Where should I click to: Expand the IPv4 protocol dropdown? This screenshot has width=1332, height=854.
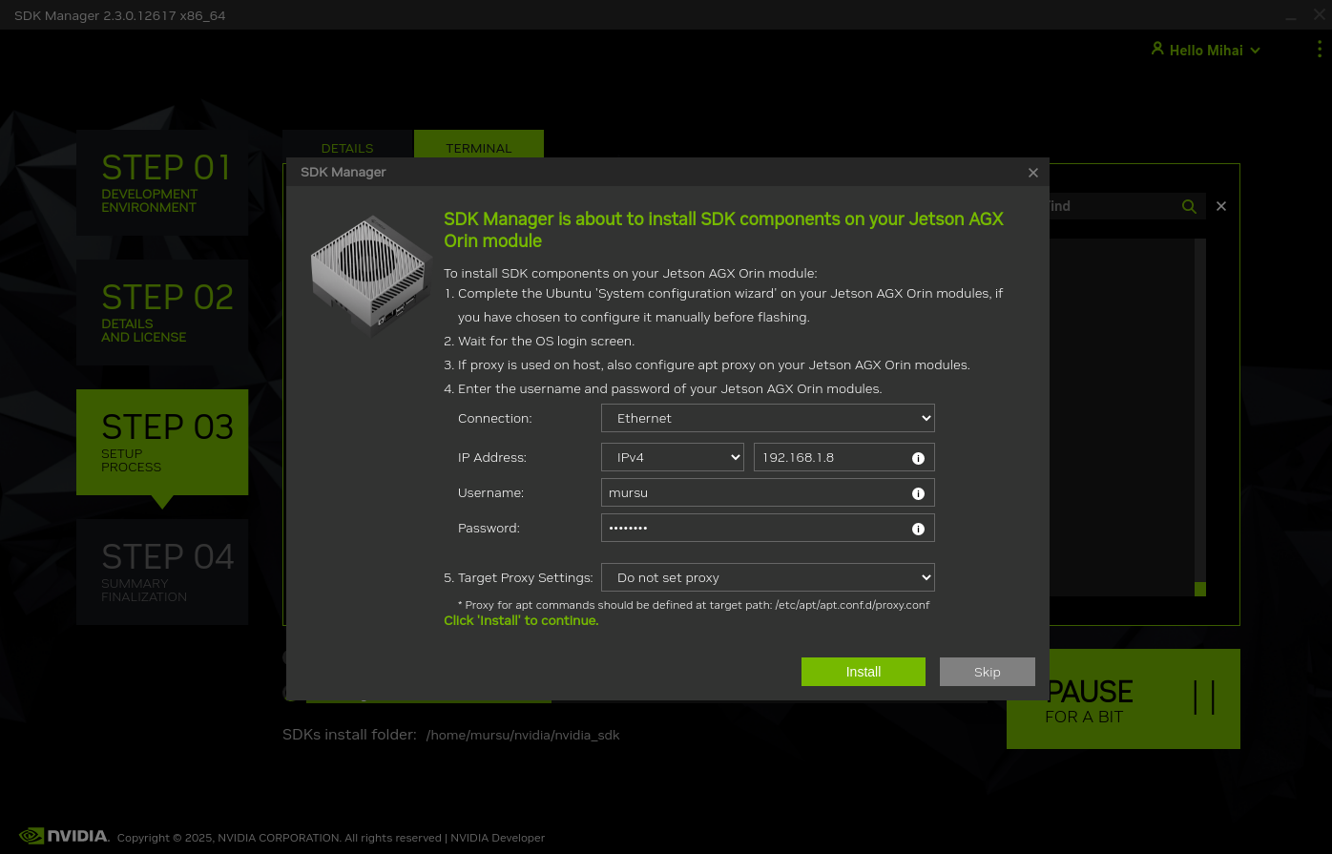tap(672, 458)
